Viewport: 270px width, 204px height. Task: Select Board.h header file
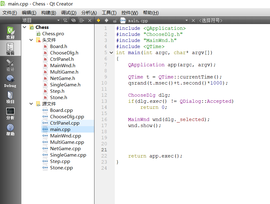(x=59, y=47)
